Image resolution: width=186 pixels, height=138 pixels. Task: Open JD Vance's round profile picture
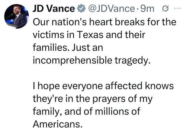[x=16, y=16]
